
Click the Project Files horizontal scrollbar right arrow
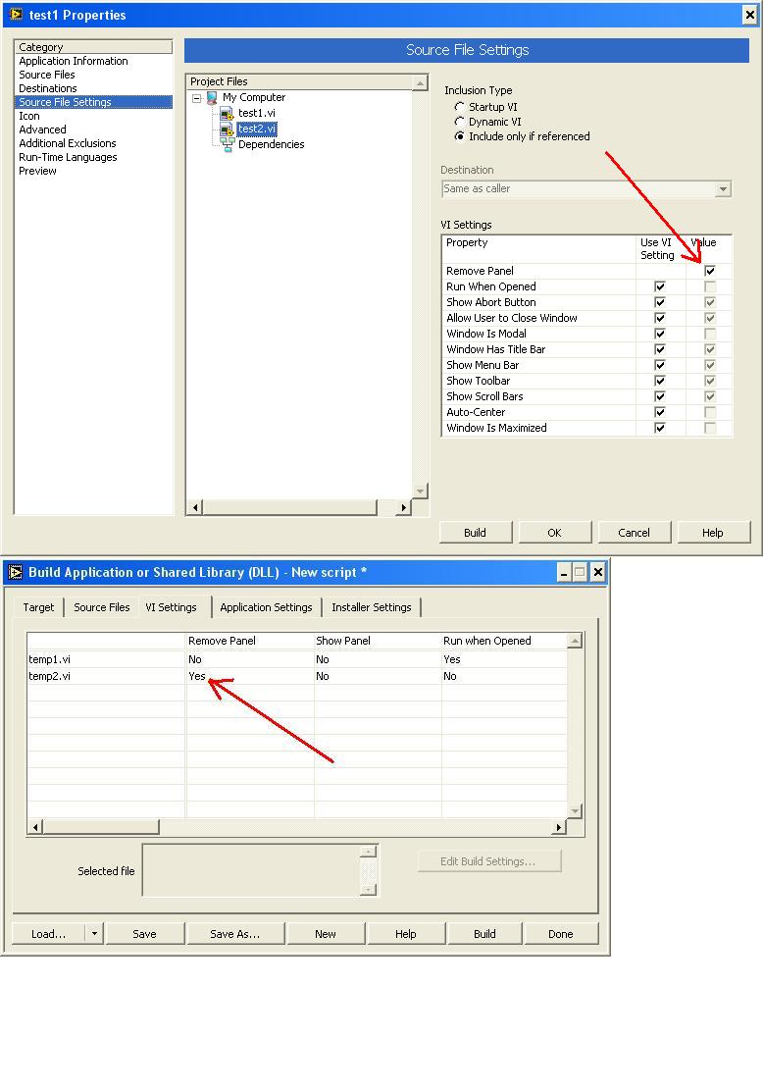(404, 508)
